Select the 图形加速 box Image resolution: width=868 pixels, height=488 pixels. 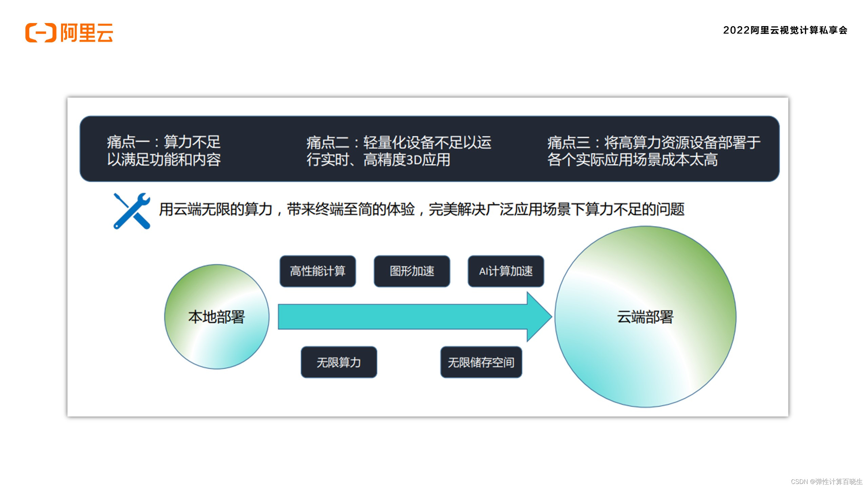[412, 271]
